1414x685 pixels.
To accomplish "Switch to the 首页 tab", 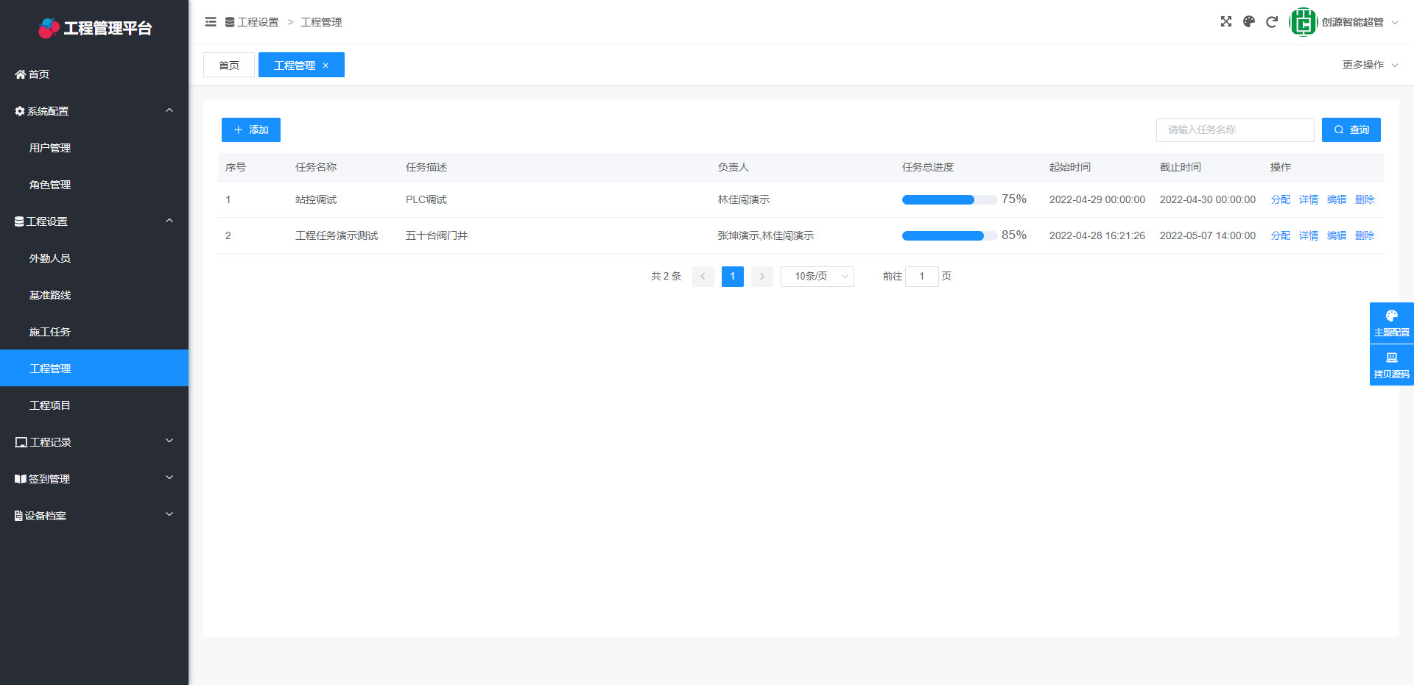I will pyautogui.click(x=229, y=65).
